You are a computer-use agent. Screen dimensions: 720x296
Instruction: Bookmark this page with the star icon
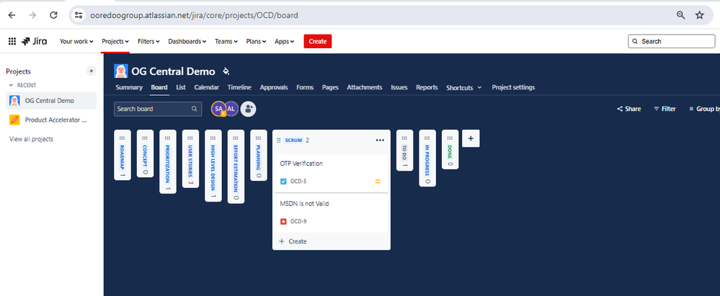pos(699,15)
